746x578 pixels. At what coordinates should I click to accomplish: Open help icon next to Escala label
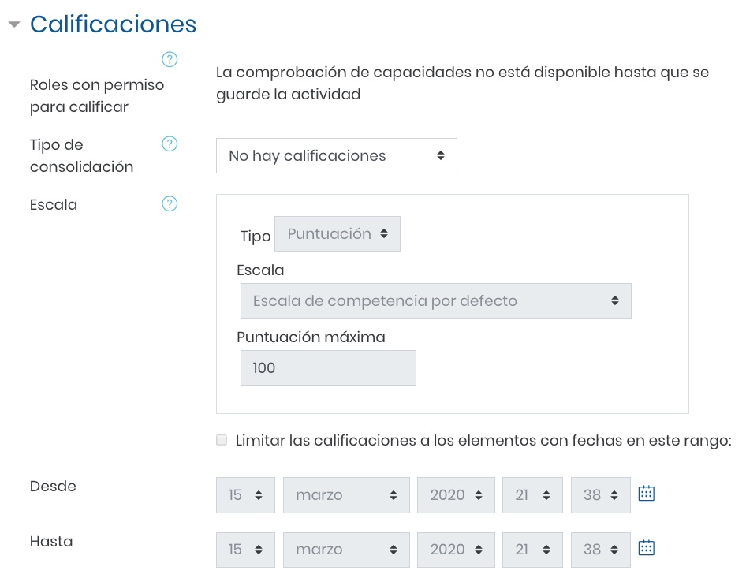tap(170, 203)
